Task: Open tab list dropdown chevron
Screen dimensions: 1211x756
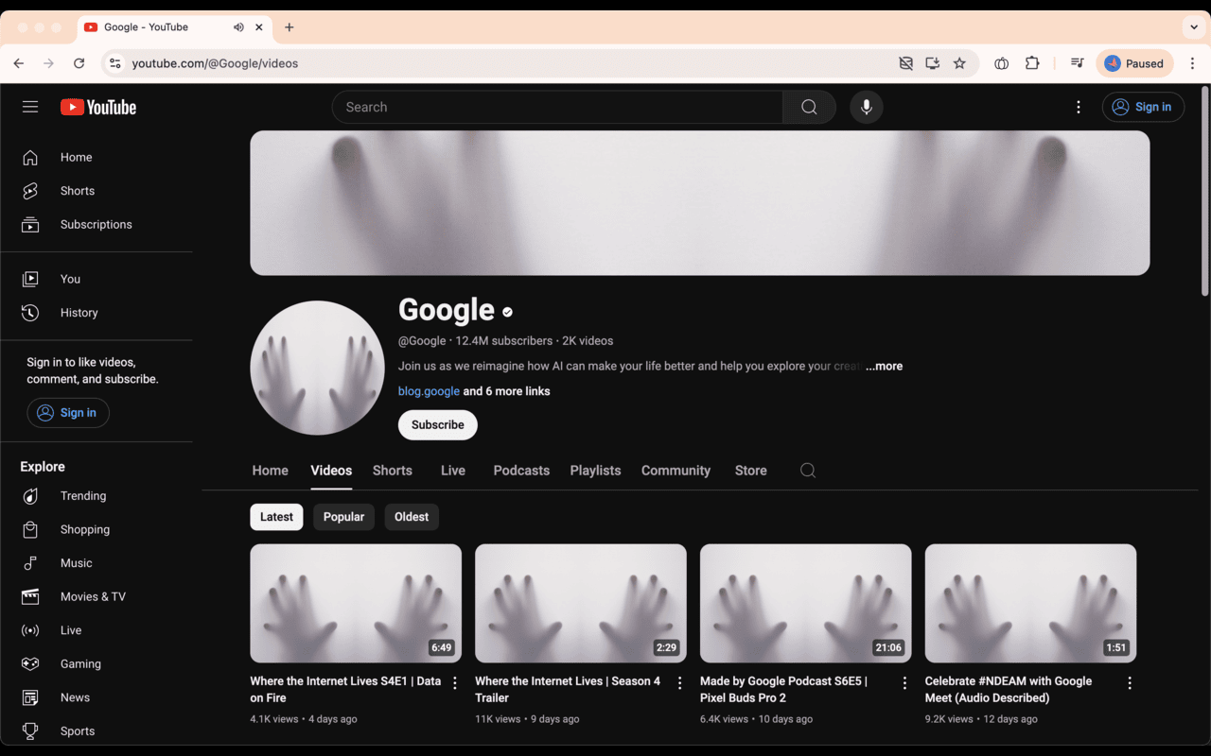Action: [1193, 27]
